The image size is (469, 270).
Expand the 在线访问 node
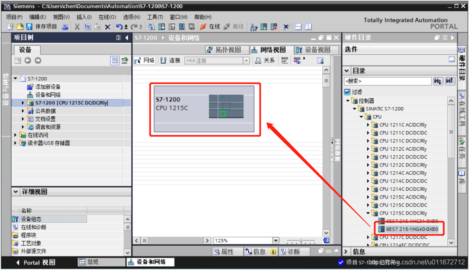pyautogui.click(x=15, y=135)
